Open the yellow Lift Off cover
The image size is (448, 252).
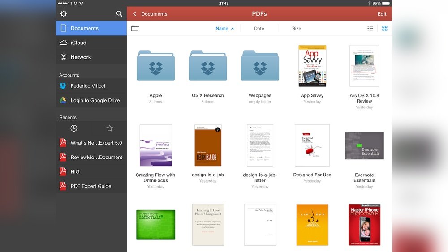(312, 225)
